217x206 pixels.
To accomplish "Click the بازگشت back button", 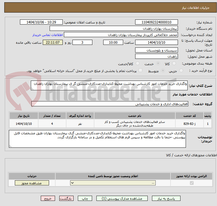I will pos(66,198).
